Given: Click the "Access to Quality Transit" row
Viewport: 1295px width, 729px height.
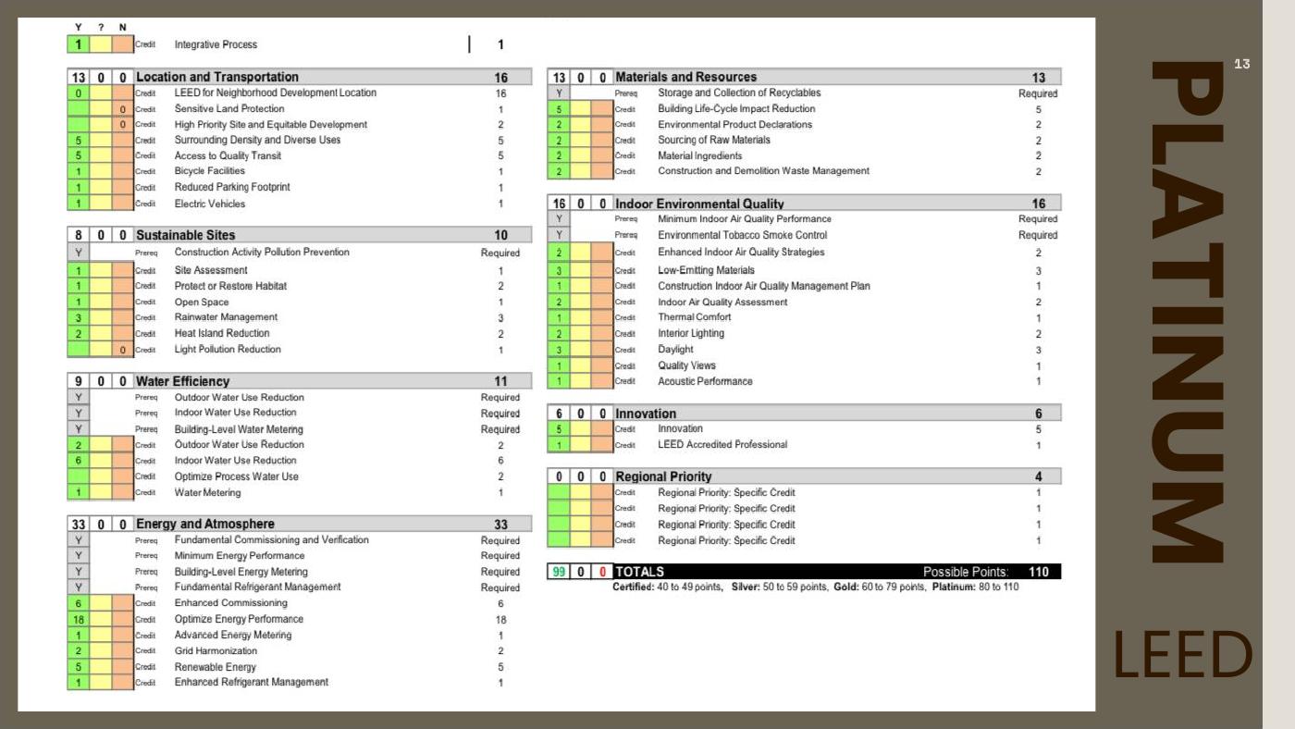Looking at the screenshot, I should tap(228, 156).
